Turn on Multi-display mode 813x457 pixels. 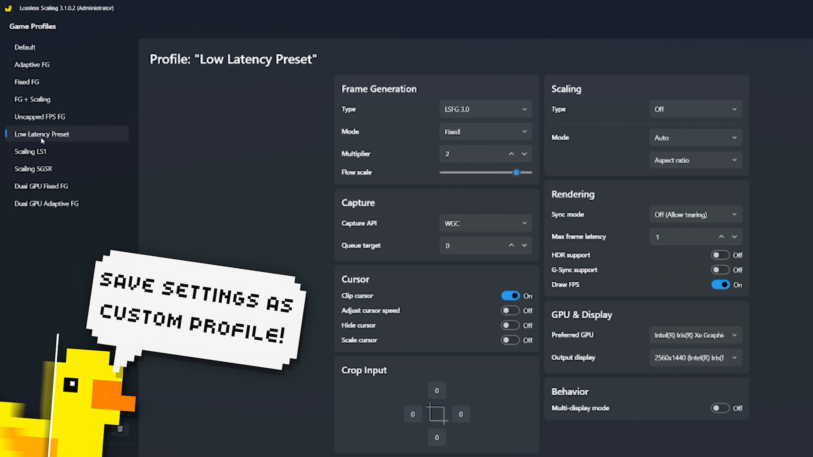point(719,408)
